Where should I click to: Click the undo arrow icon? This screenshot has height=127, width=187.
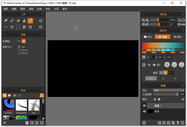click(41, 21)
